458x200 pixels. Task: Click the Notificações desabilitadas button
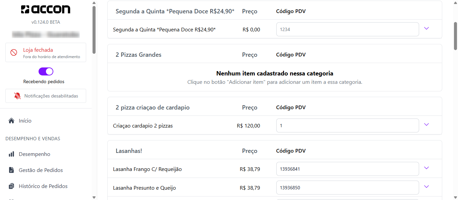[46, 96]
